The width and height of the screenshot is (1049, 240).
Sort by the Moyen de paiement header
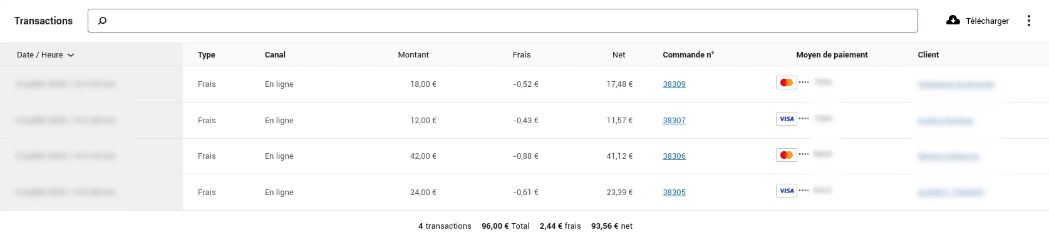point(832,55)
